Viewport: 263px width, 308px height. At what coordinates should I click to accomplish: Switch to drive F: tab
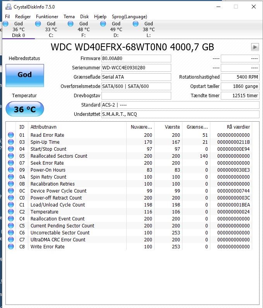[84, 29]
